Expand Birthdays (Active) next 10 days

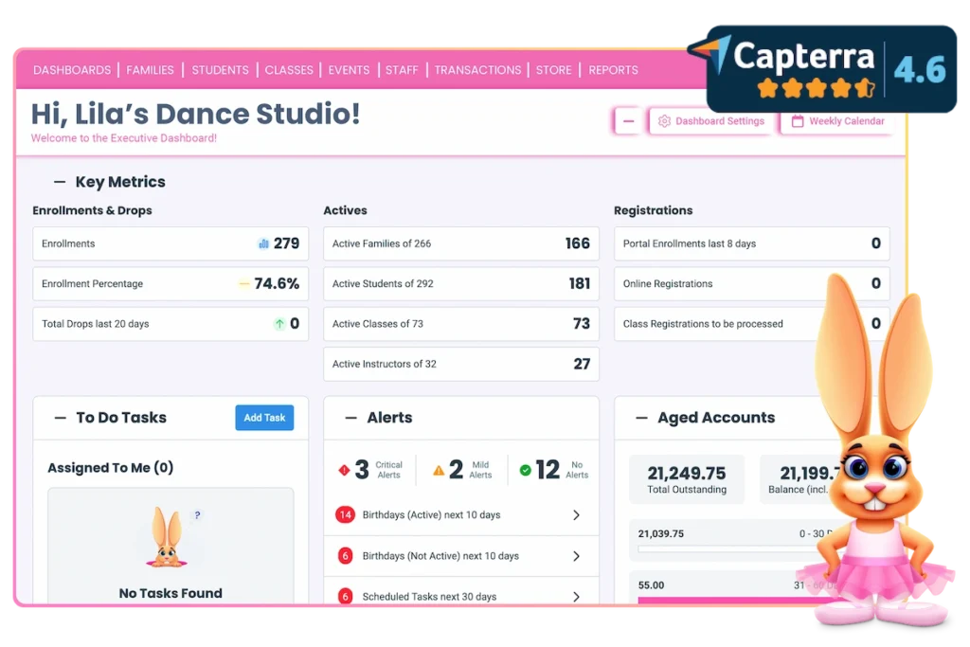(577, 515)
